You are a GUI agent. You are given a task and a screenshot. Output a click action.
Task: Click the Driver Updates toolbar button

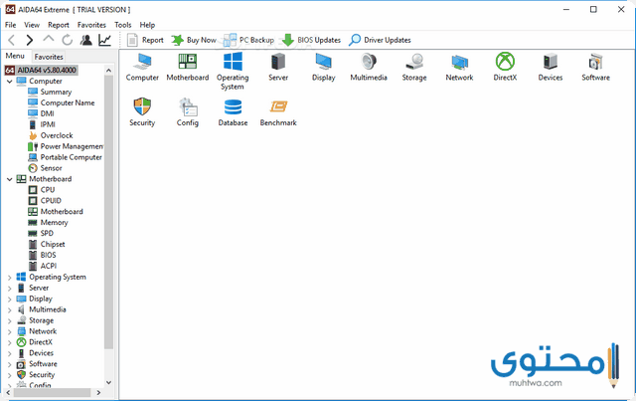coord(380,40)
